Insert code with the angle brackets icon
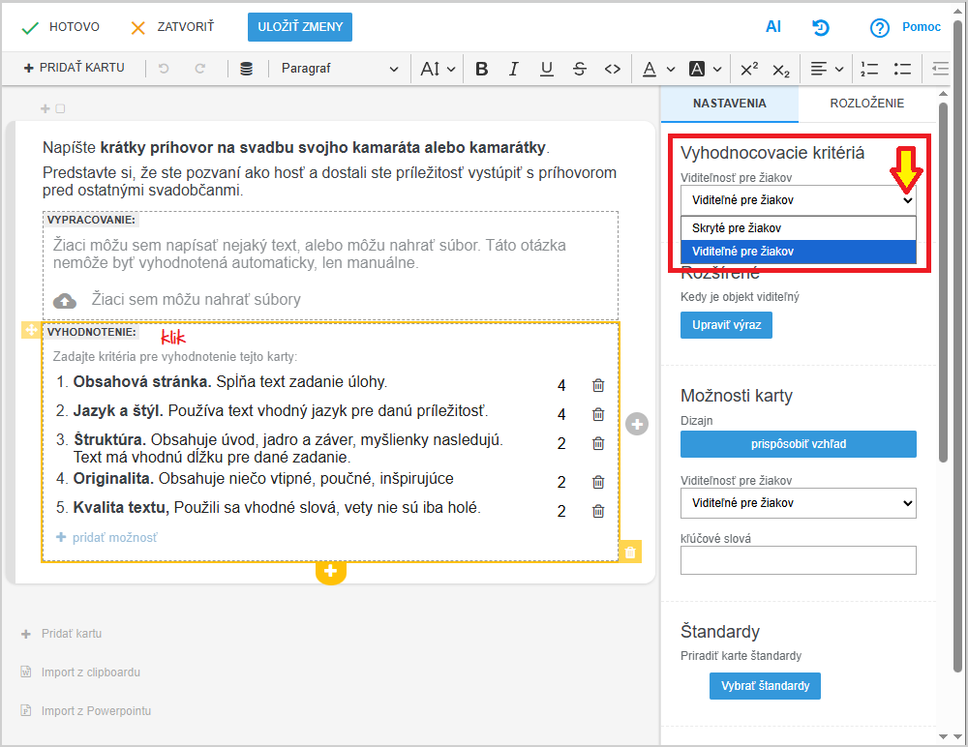This screenshot has height=747, width=968. click(612, 69)
